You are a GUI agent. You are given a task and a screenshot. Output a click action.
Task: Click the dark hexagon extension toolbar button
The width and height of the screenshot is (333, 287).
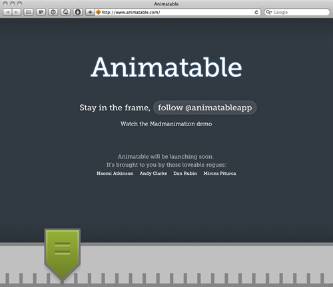(78, 12)
